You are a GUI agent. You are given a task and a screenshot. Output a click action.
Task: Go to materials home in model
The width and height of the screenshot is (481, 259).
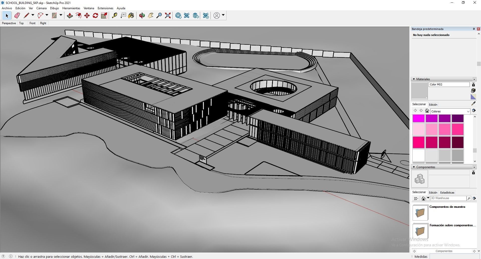(x=427, y=111)
